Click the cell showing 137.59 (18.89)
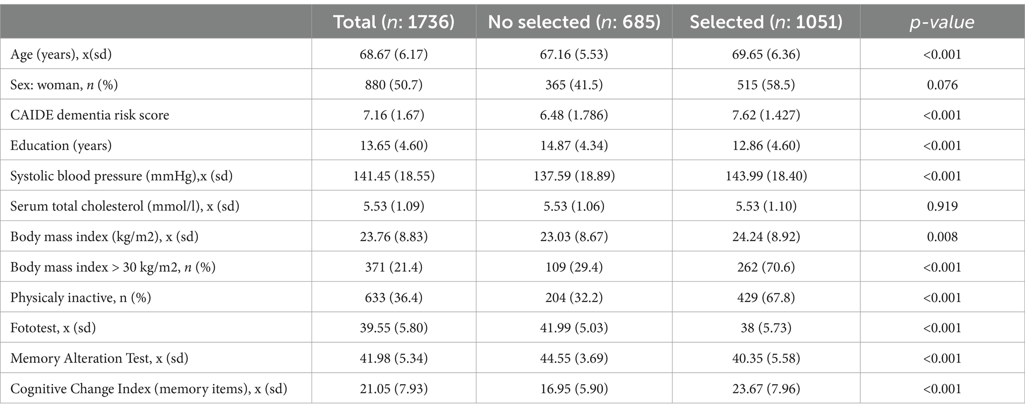1025x412 pixels. click(x=574, y=176)
